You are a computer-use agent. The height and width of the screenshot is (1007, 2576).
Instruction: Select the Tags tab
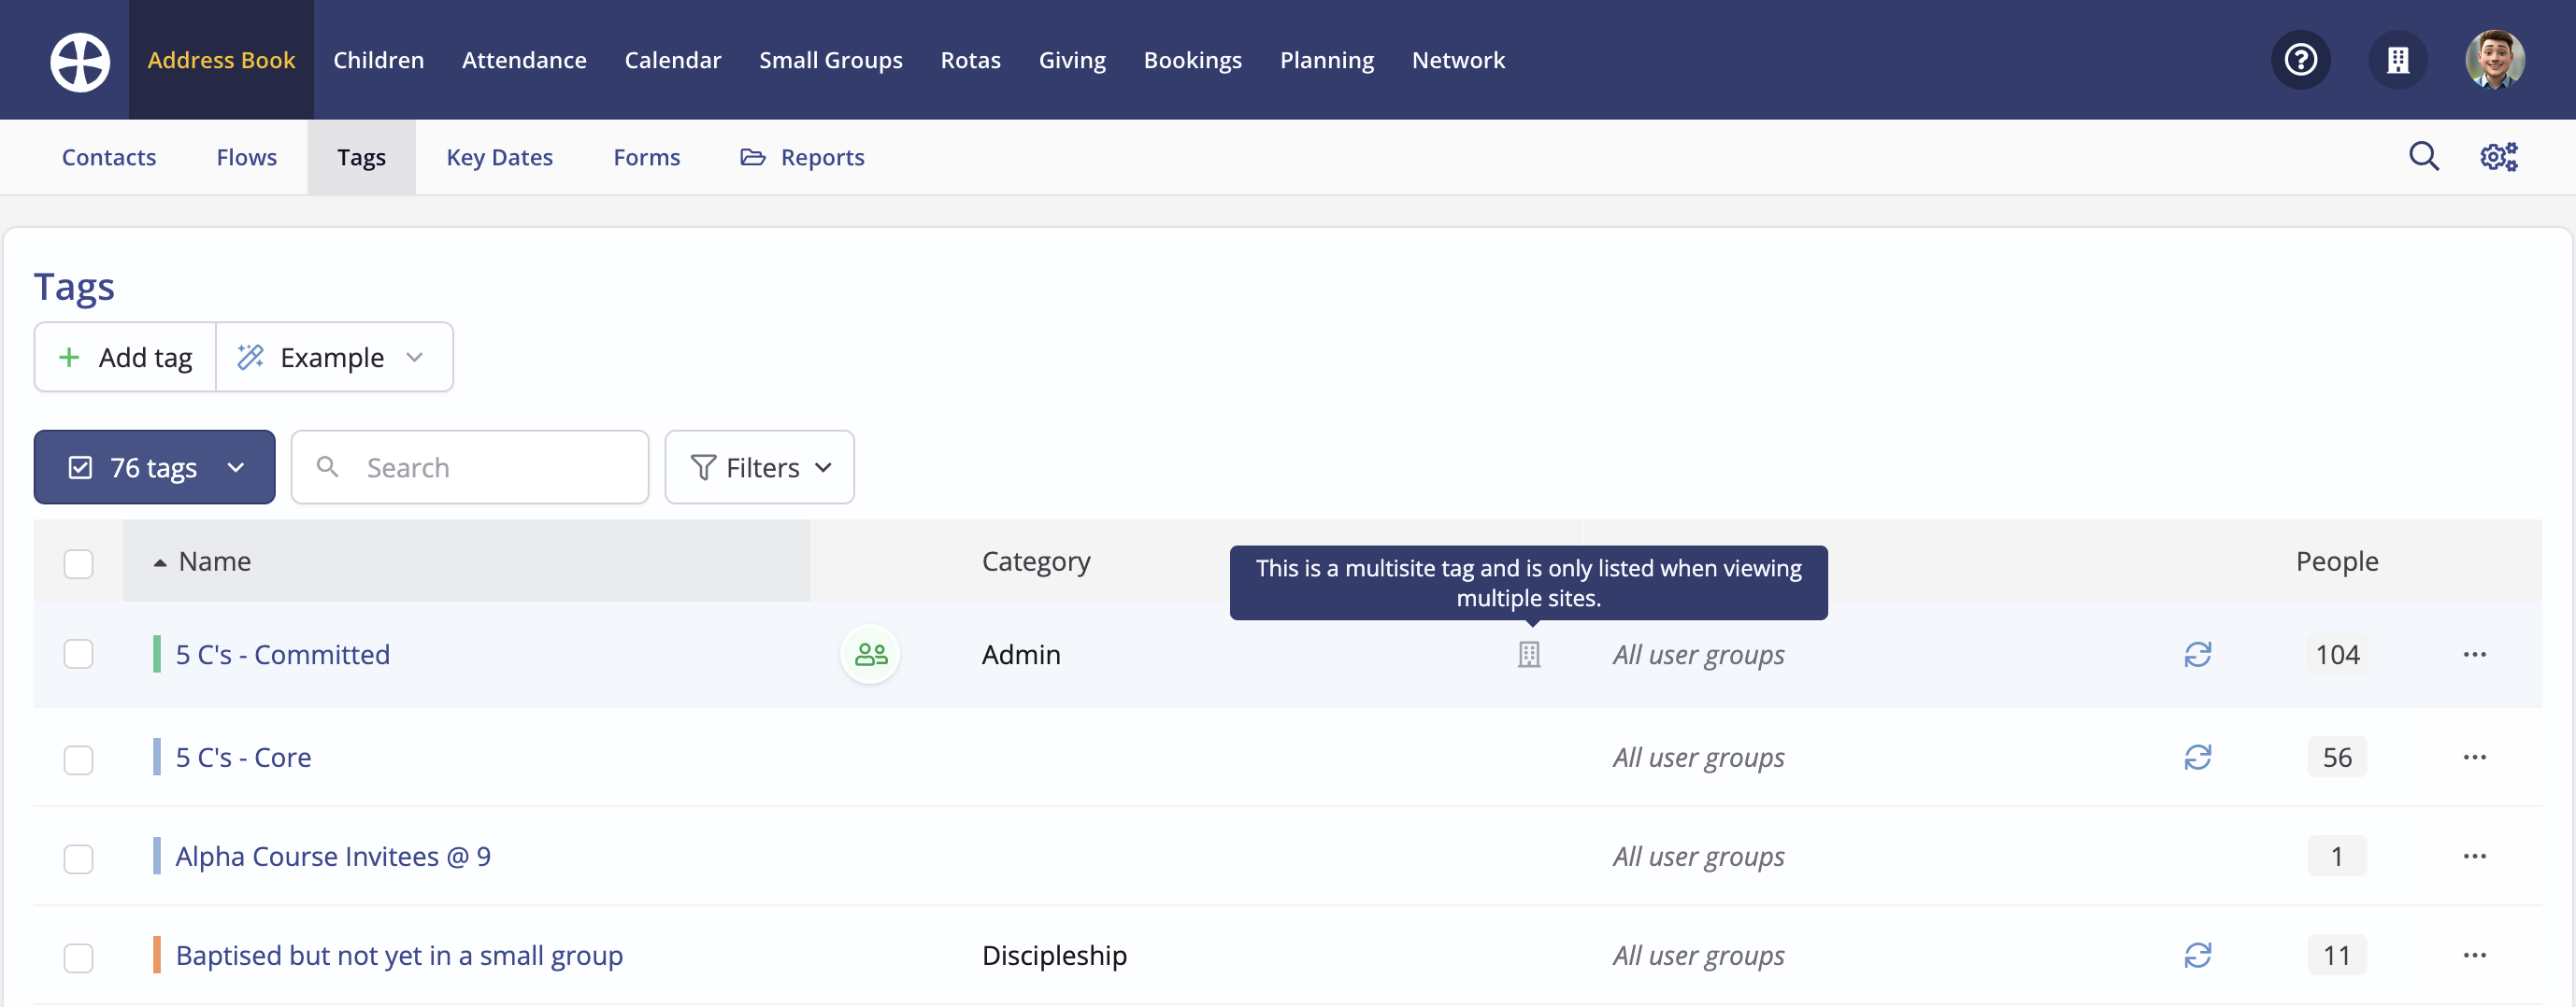[x=361, y=157]
